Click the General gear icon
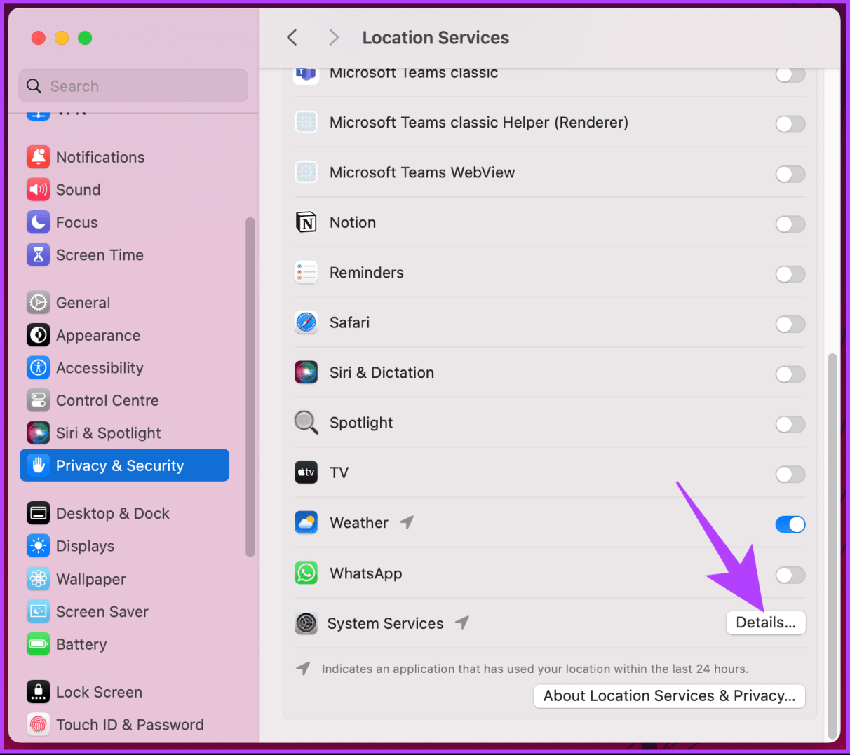The width and height of the screenshot is (850, 755). pos(39,303)
